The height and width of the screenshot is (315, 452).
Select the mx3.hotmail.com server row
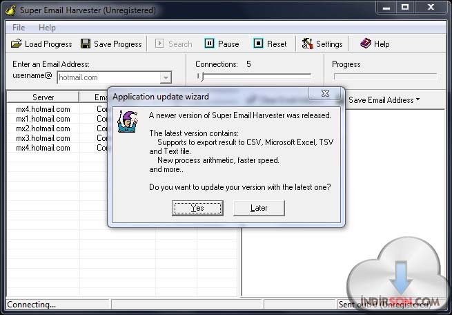[x=43, y=138]
